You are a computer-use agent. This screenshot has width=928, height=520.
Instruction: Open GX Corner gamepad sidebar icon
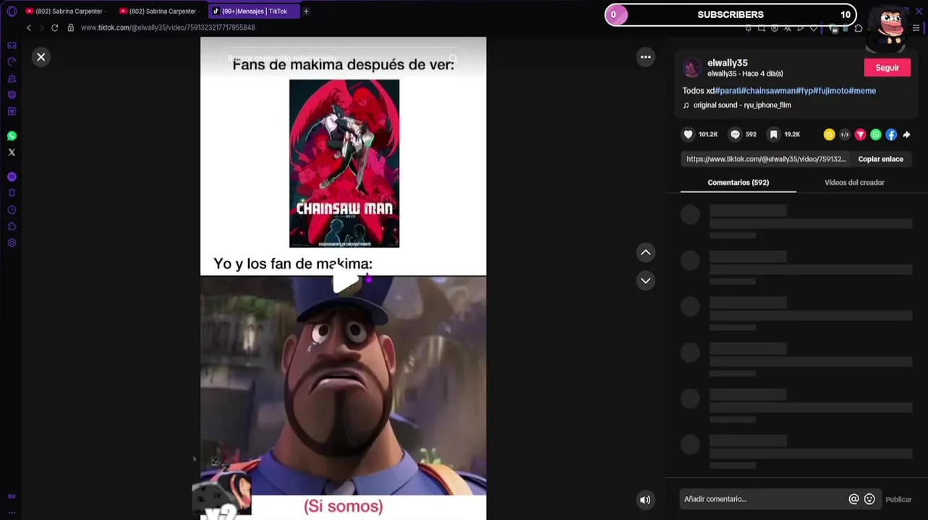12,45
